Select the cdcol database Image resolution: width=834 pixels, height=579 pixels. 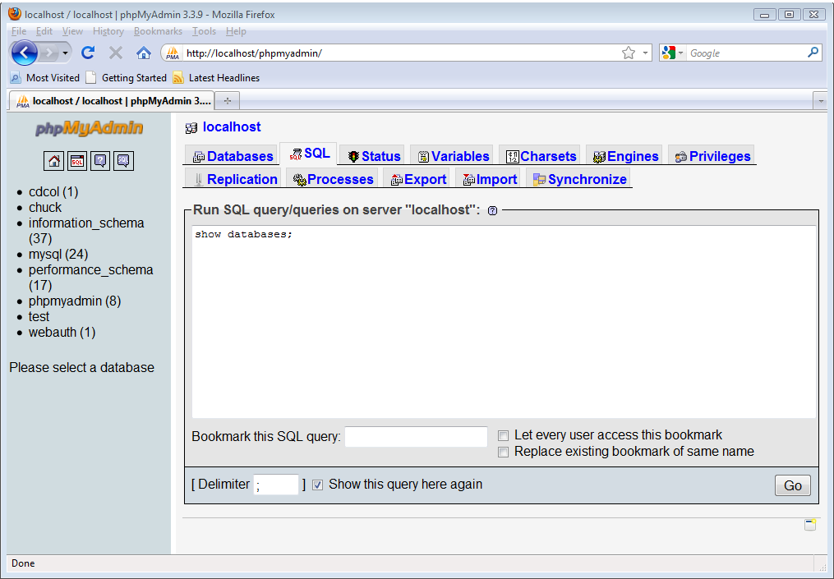pyautogui.click(x=53, y=191)
